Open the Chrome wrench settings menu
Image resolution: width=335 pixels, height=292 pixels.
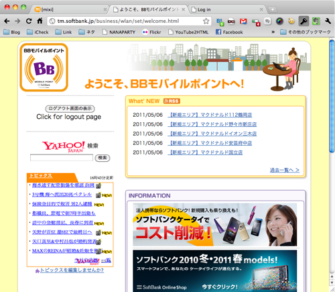pyautogui.click(x=328, y=21)
